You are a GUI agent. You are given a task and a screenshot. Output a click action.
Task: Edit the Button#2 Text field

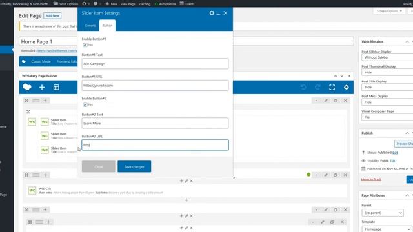155,123
